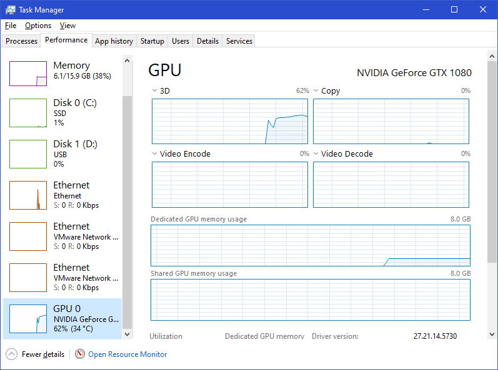498x370 pixels.
Task: Click the GPU 0 mini graph in sidebar
Action: click(28, 319)
